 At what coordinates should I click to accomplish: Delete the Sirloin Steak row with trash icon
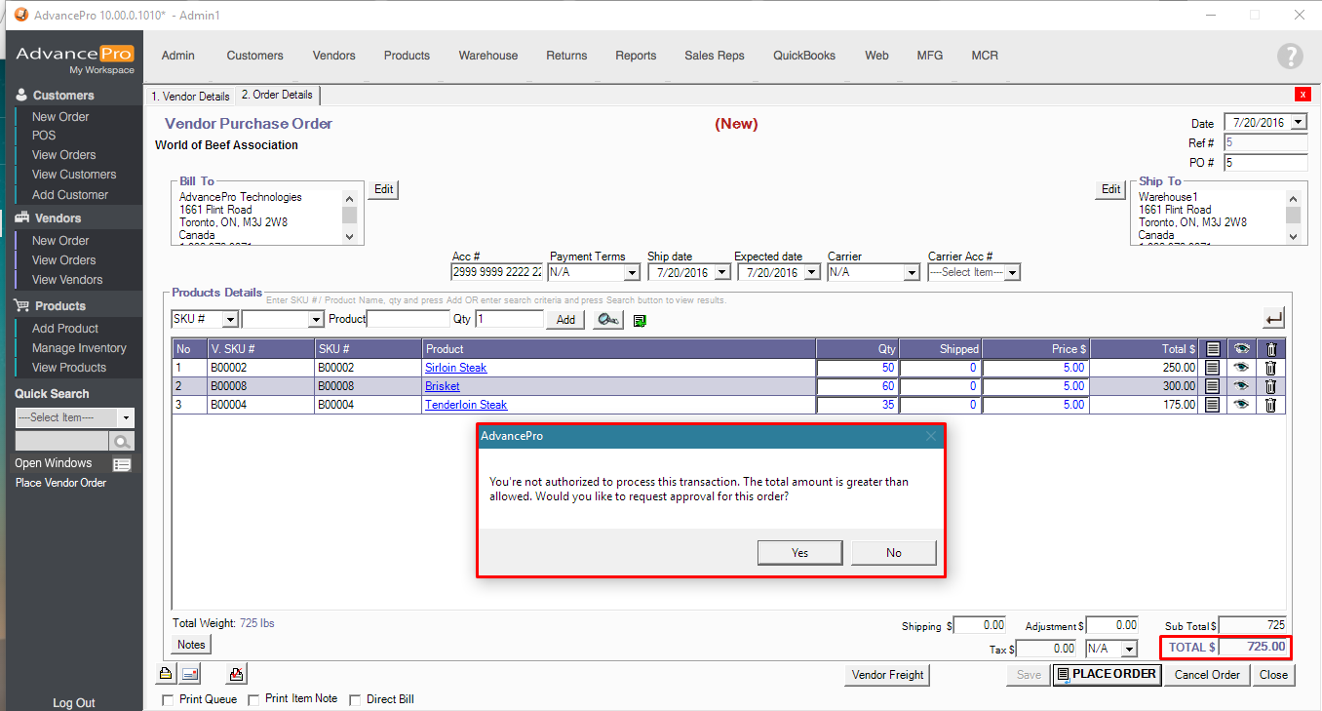[1270, 368]
